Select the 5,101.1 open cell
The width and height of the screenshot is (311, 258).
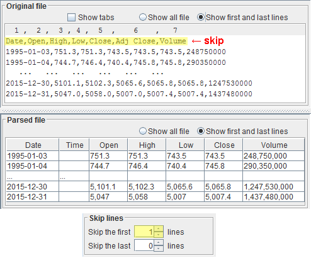click(108, 186)
